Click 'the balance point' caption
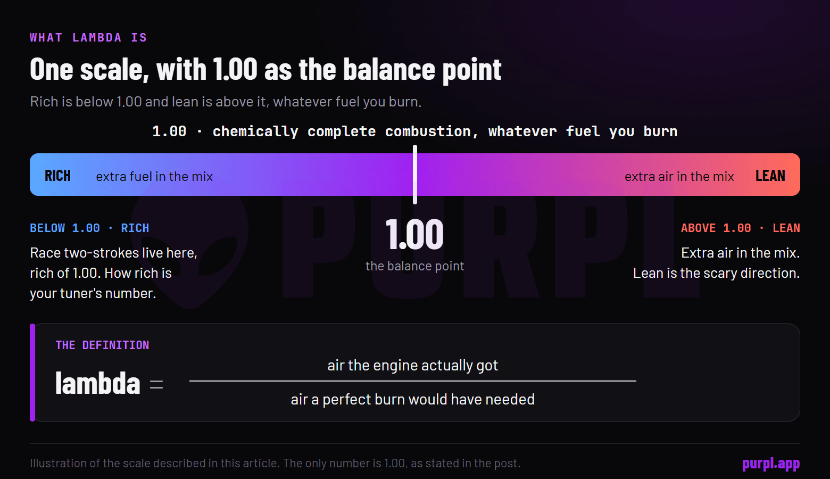Screen dimensions: 830x479 [415, 266]
